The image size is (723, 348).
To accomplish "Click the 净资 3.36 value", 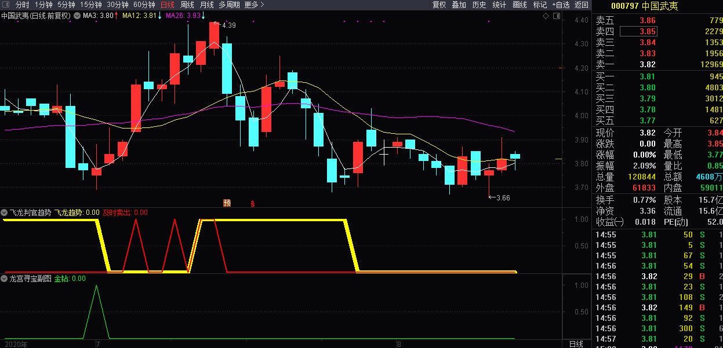I will click(648, 211).
